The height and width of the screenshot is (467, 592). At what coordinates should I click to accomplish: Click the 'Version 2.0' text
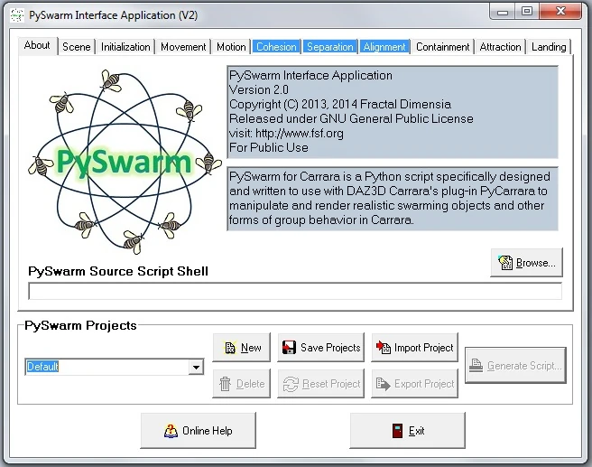(259, 90)
